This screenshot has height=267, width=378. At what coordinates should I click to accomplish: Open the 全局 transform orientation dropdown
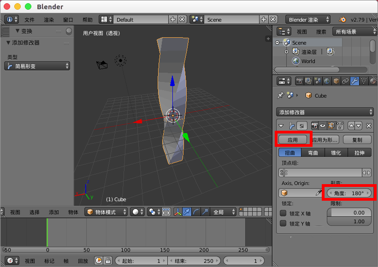coord(223,213)
